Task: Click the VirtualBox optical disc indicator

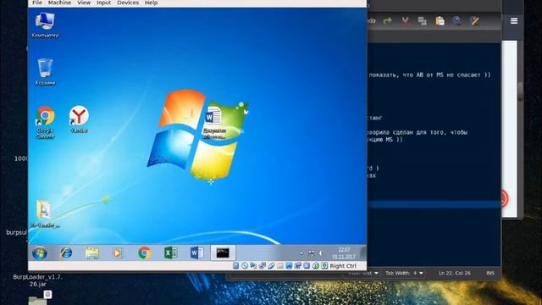Action: [245, 265]
